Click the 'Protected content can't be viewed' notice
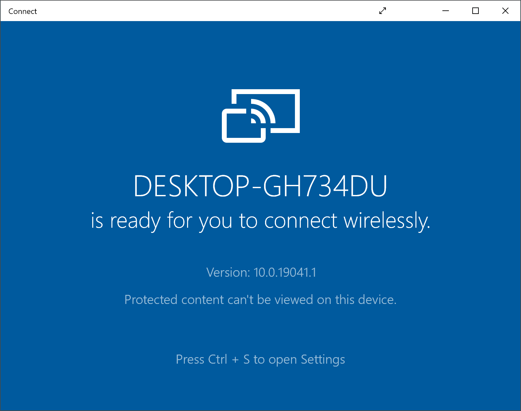This screenshot has height=411, width=521. pyautogui.click(x=260, y=300)
